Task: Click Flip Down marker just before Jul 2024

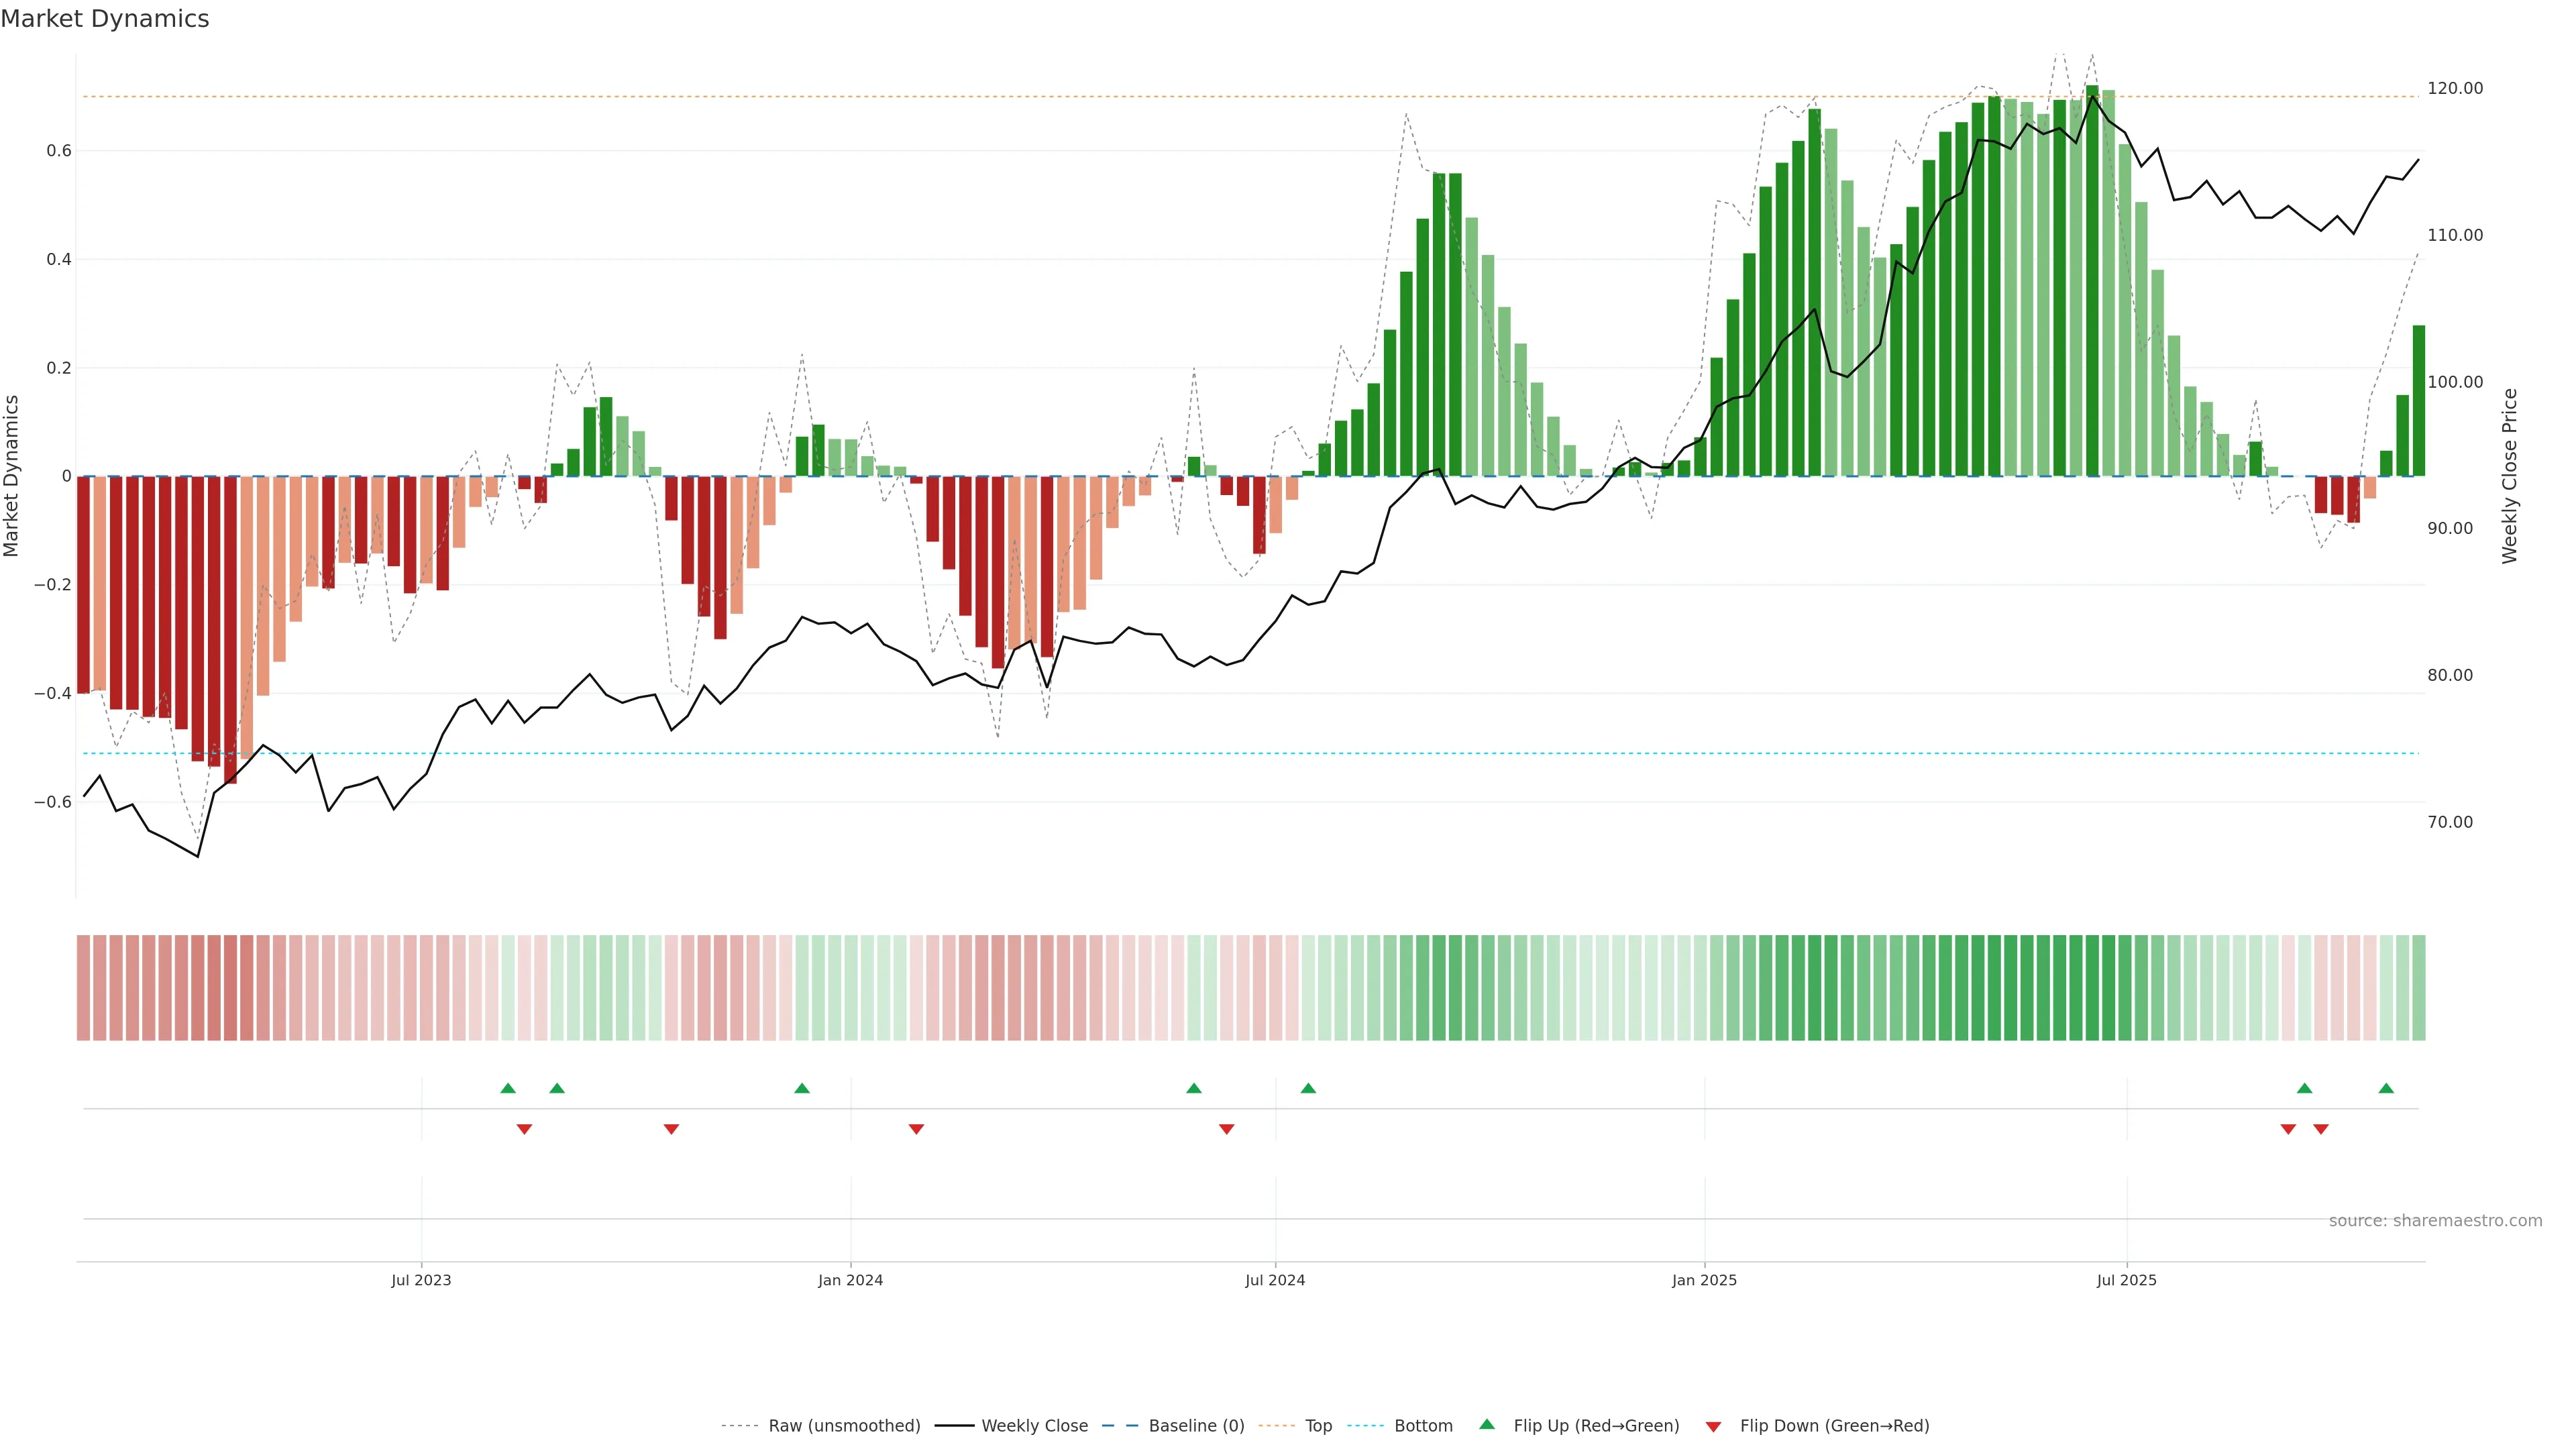Action: [x=1226, y=1129]
